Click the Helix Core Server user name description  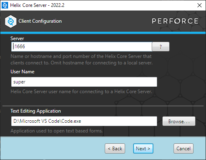tap(81, 92)
